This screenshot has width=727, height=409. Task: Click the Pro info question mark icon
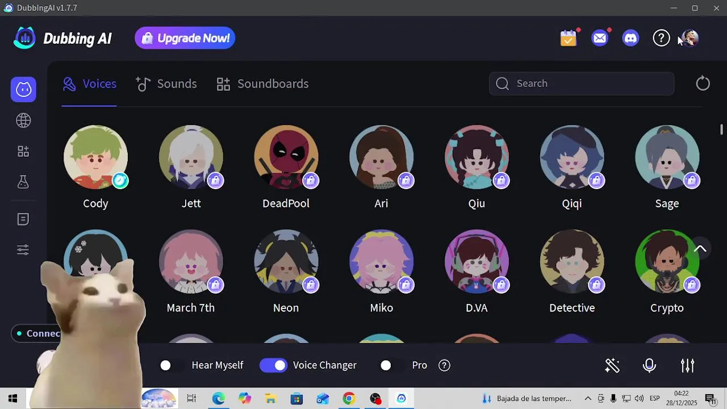click(445, 365)
